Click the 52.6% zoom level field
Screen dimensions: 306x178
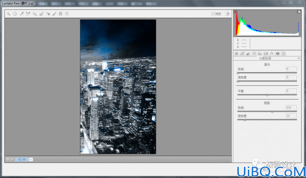[22, 159]
